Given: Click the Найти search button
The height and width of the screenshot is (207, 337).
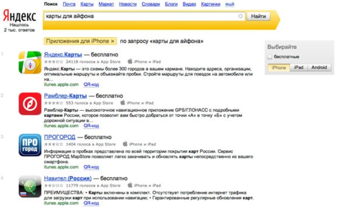Looking at the screenshot, I should [259, 16].
